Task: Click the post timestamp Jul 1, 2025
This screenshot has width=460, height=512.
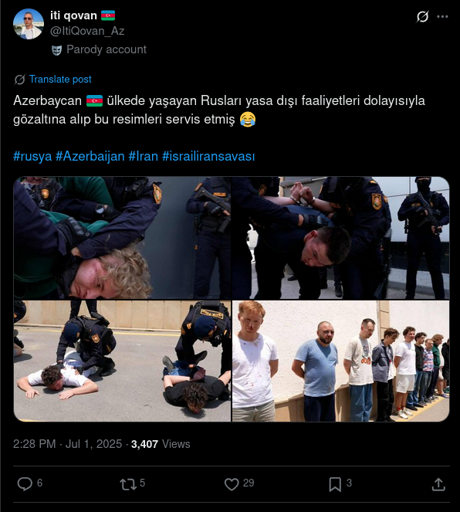Action: tap(93, 444)
